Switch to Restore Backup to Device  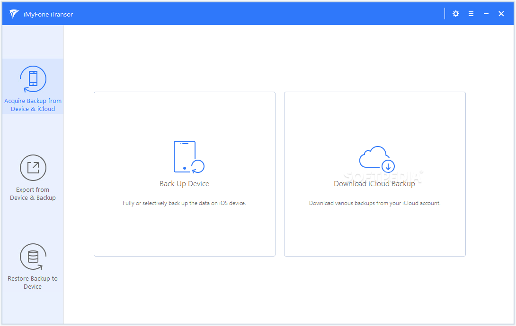click(x=33, y=266)
